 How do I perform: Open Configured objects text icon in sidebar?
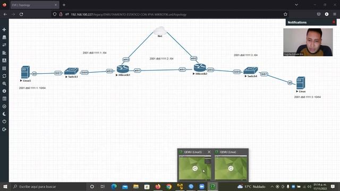point(4,60)
